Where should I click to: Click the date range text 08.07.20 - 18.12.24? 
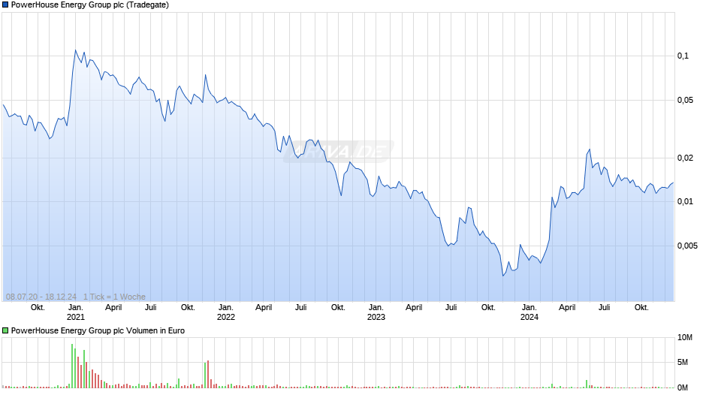coord(41,297)
